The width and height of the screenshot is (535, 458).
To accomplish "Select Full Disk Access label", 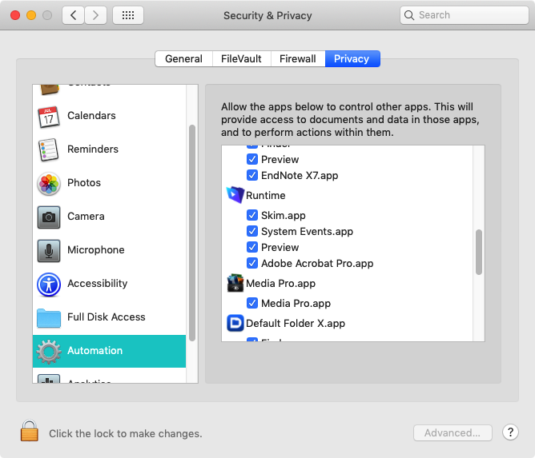I will (107, 317).
